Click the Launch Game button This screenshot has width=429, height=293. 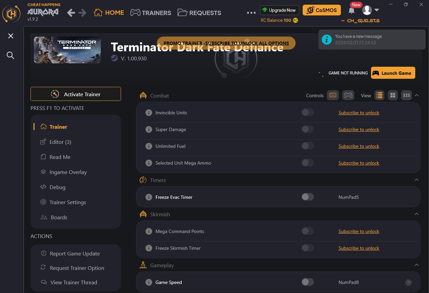393,73
